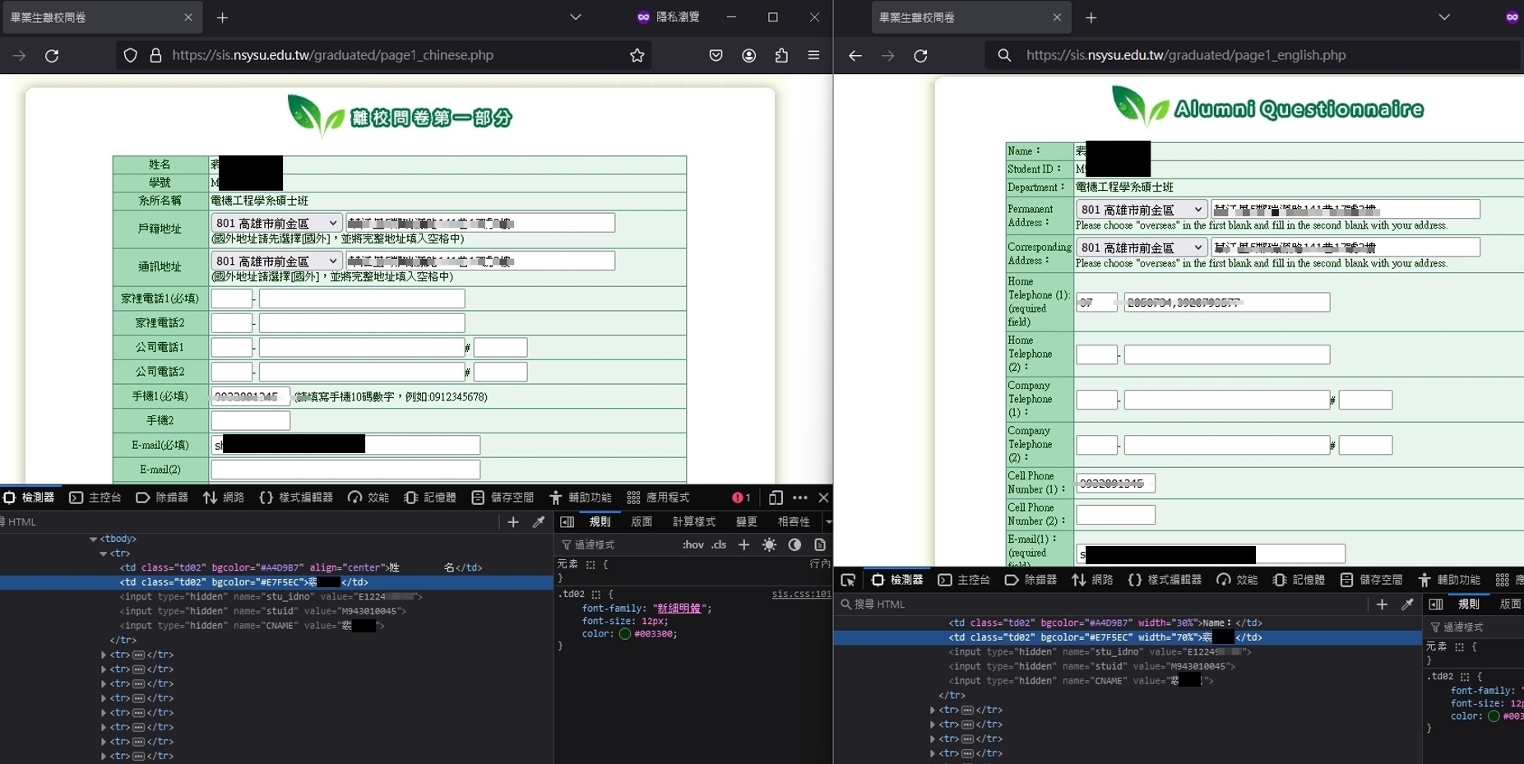Image resolution: width=1524 pixels, height=764 pixels.
Task: Click the private browsing mask icon in the left title bar
Action: point(643,17)
